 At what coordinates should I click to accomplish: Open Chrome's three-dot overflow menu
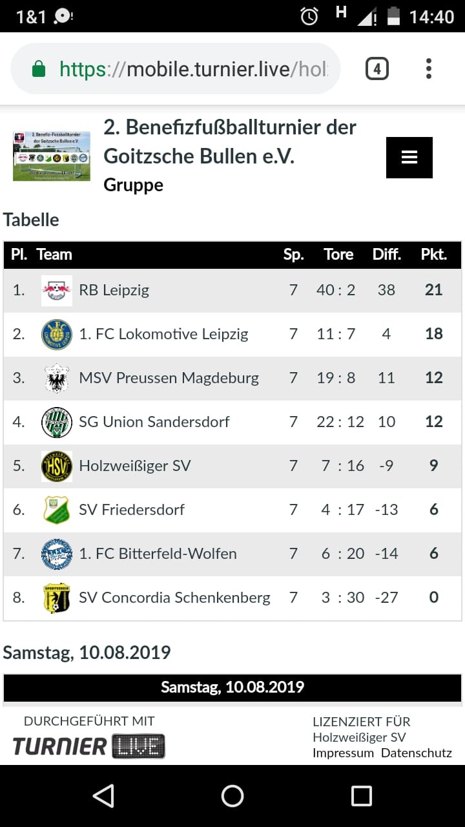coord(429,68)
